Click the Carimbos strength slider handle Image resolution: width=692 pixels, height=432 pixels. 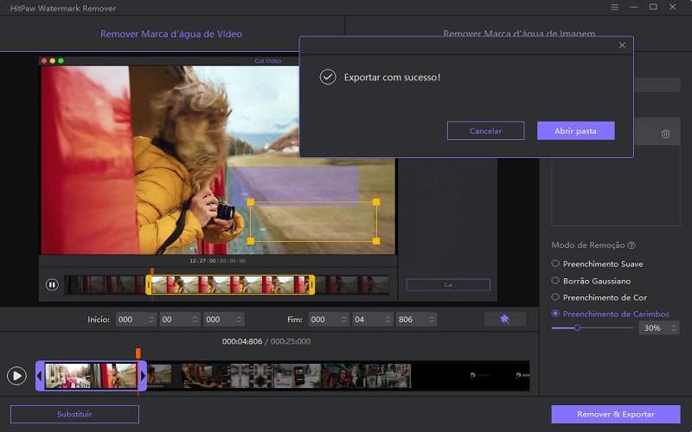(577, 328)
